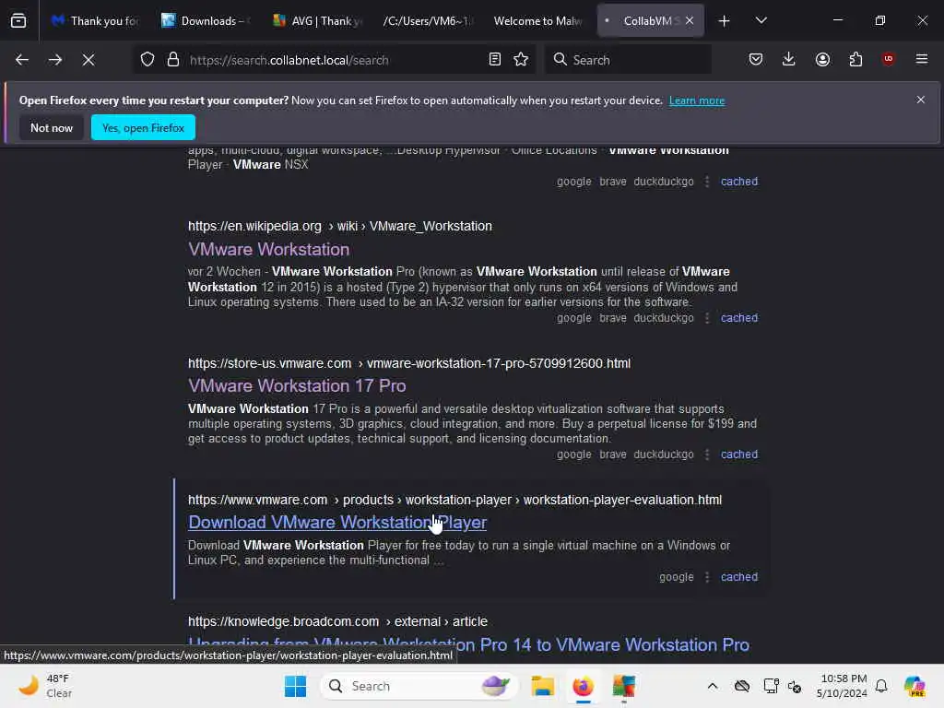
Task: Expand engine options for Wikipedia result
Action: (707, 318)
